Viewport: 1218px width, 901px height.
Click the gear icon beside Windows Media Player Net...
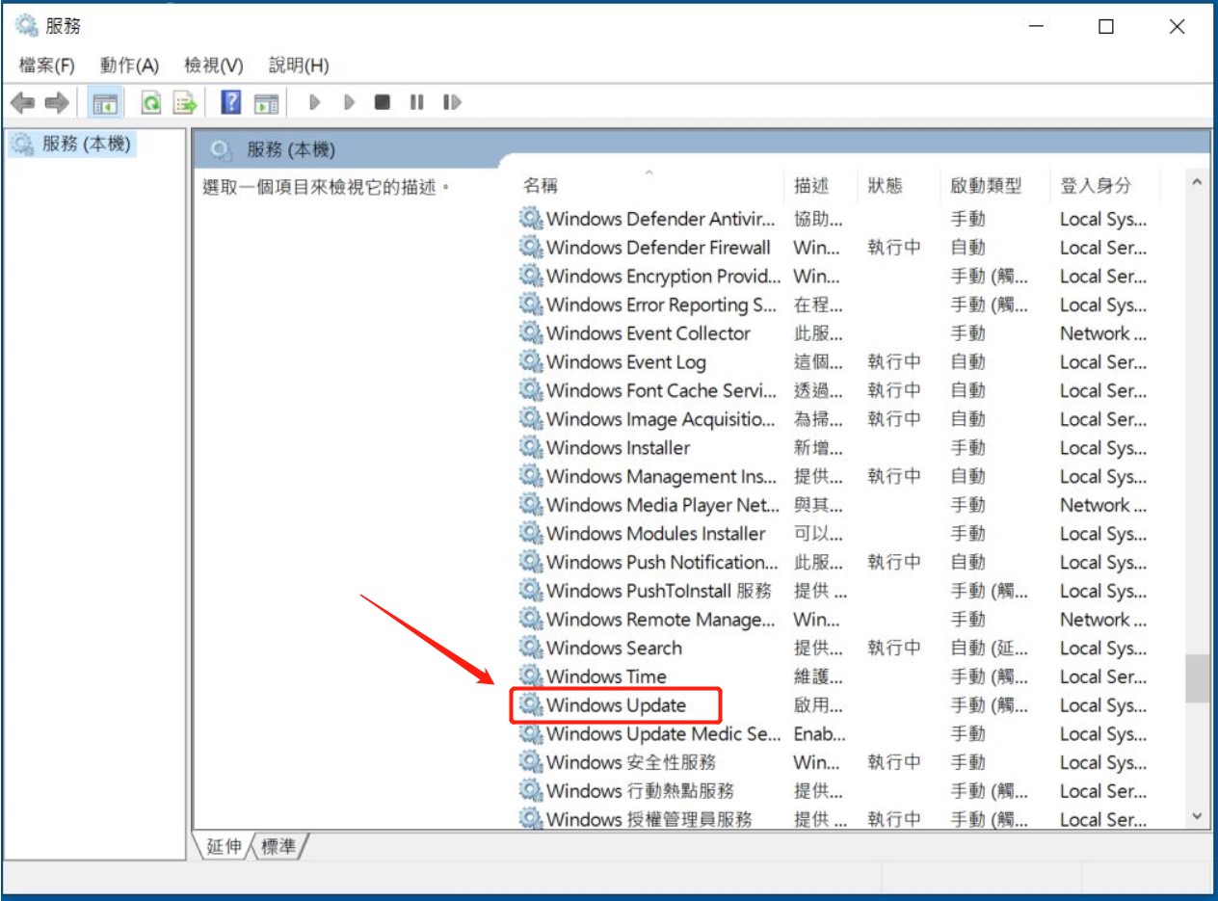[531, 505]
